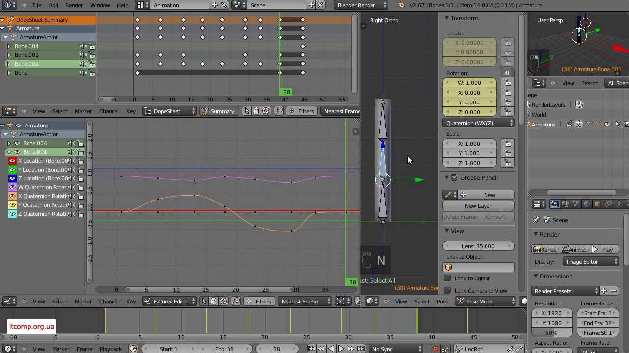Open the Constraints chain tab icon
The image size is (629, 353).
click(608, 204)
